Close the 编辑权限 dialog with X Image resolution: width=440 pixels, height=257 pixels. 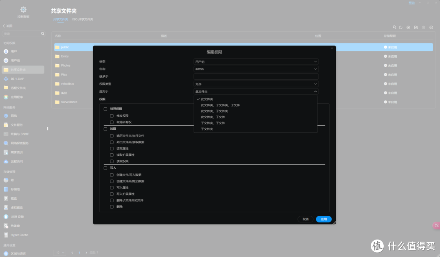click(332, 48)
